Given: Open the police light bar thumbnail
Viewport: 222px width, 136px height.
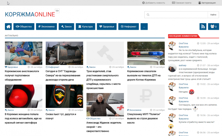Looking at the screenshot, I should pyautogui.click(x=146, y=53).
